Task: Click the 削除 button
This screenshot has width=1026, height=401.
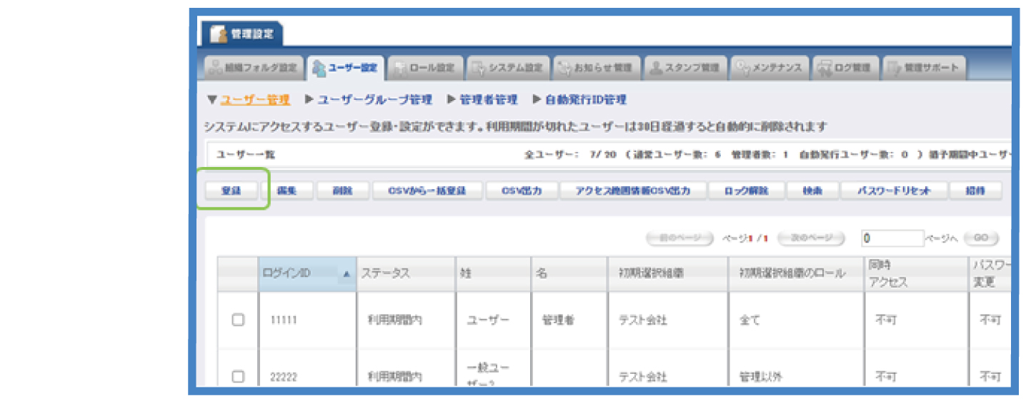Action: click(x=342, y=191)
